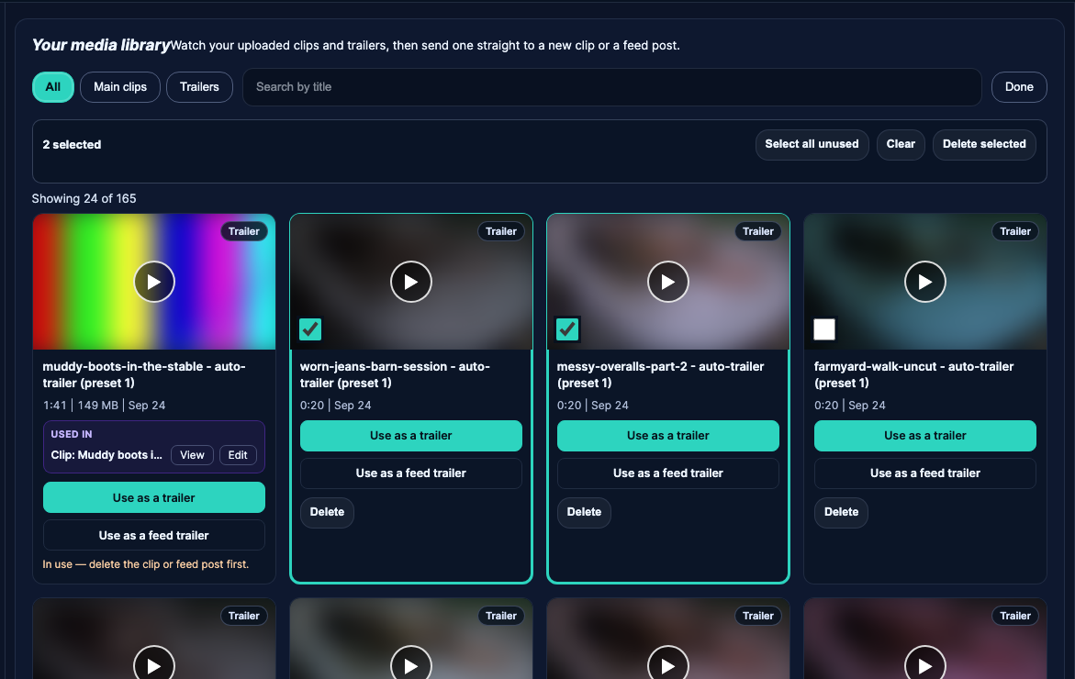Play the muddy-boots-in-the-stable trailer
1075x679 pixels.
tap(154, 282)
